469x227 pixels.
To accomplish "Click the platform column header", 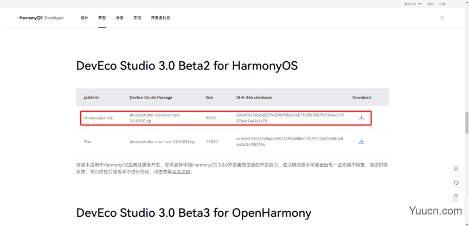I will point(92,98).
